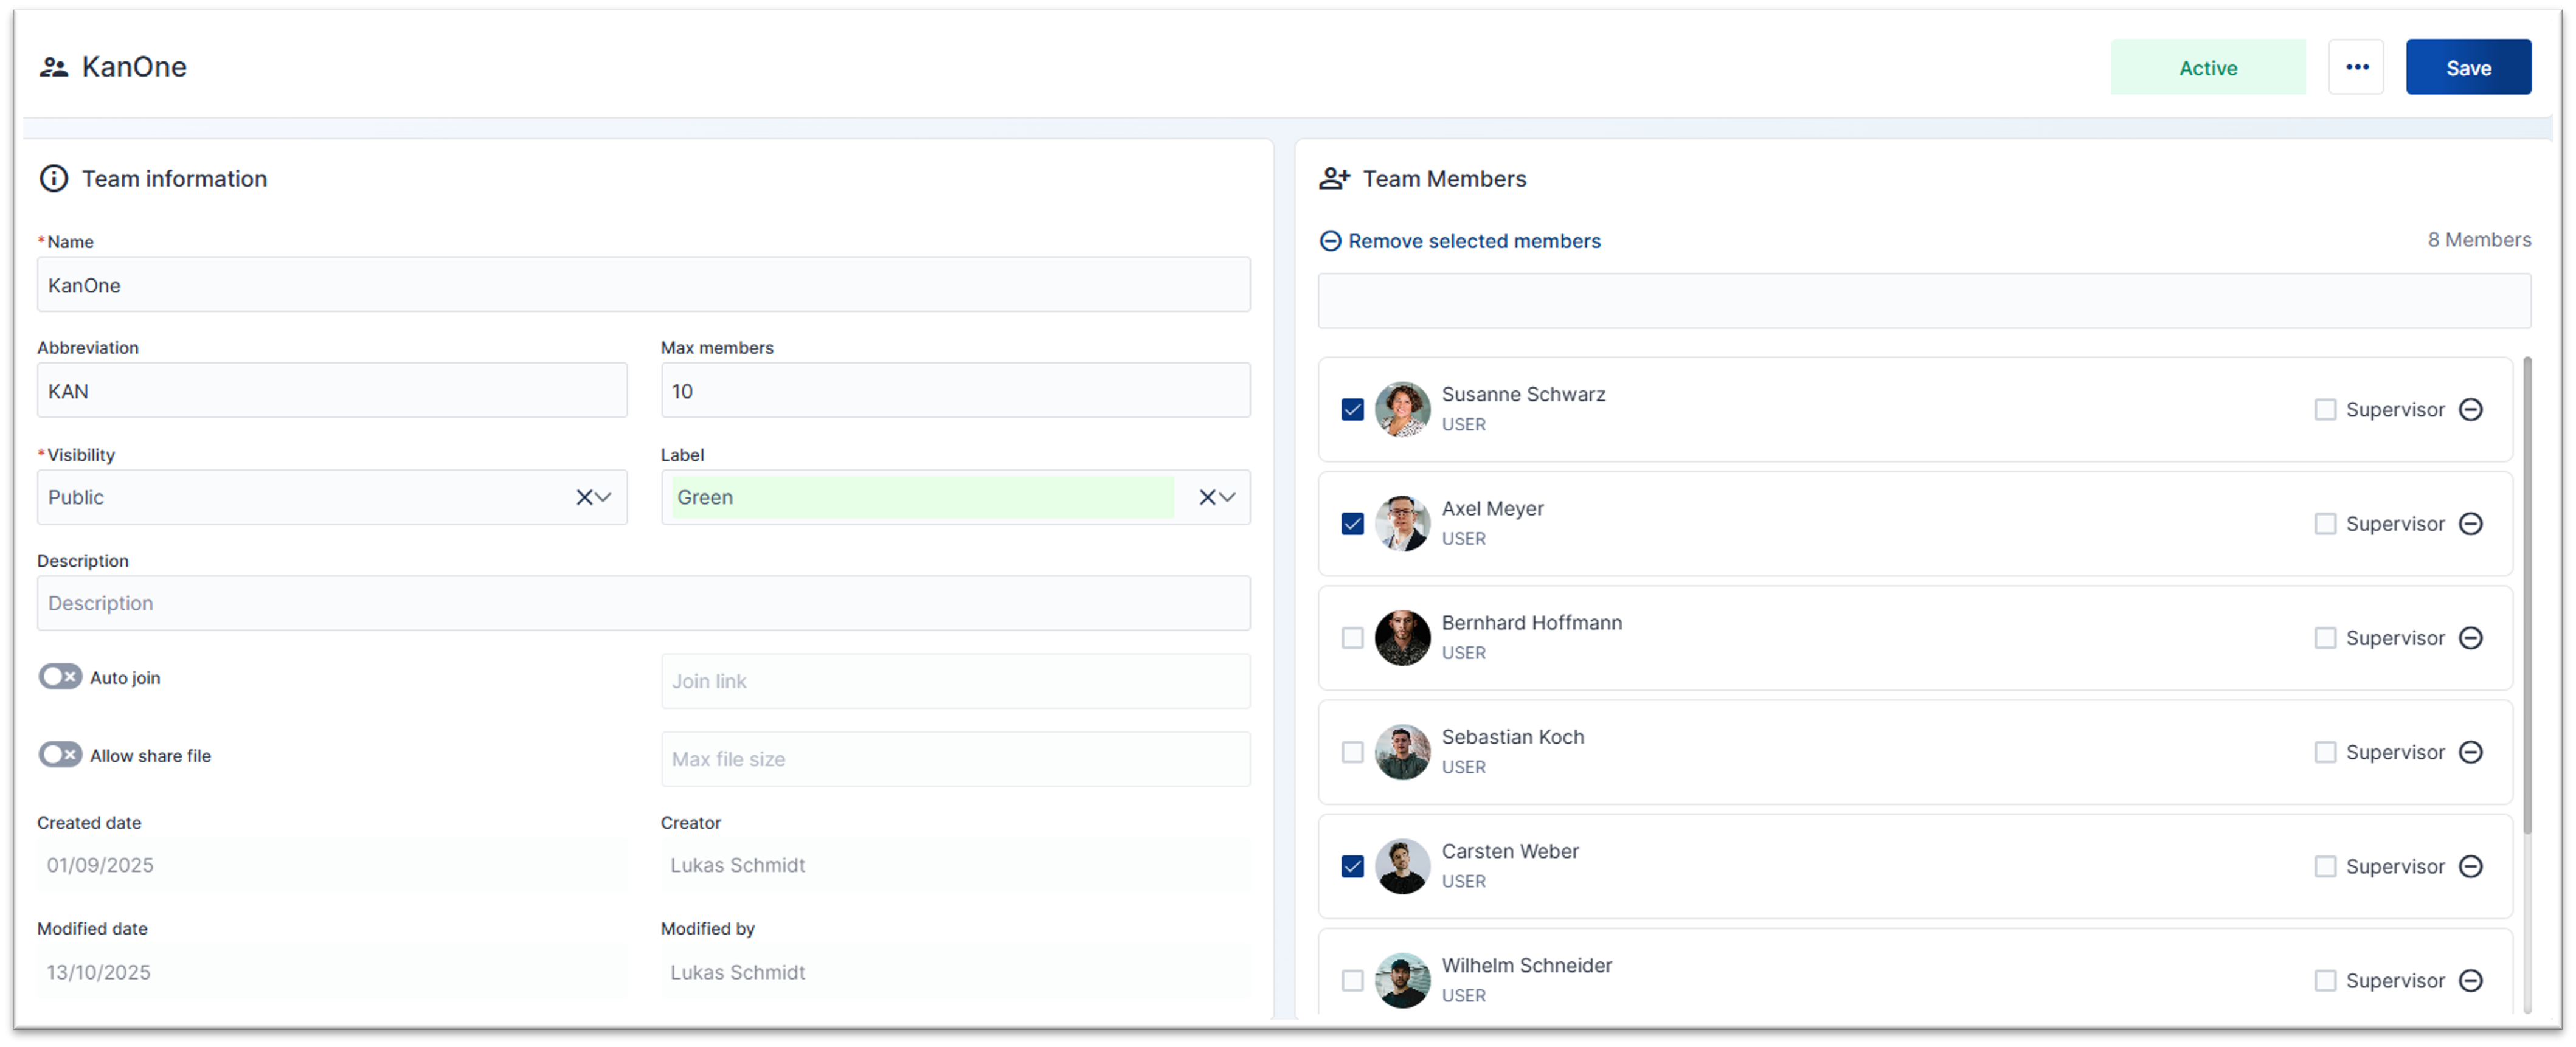Expand the Label dropdown
This screenshot has height=1047, width=2576.
1228,497
